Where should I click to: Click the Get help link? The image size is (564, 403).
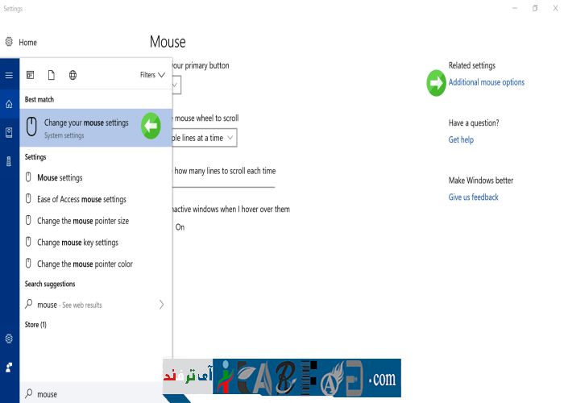(x=461, y=139)
